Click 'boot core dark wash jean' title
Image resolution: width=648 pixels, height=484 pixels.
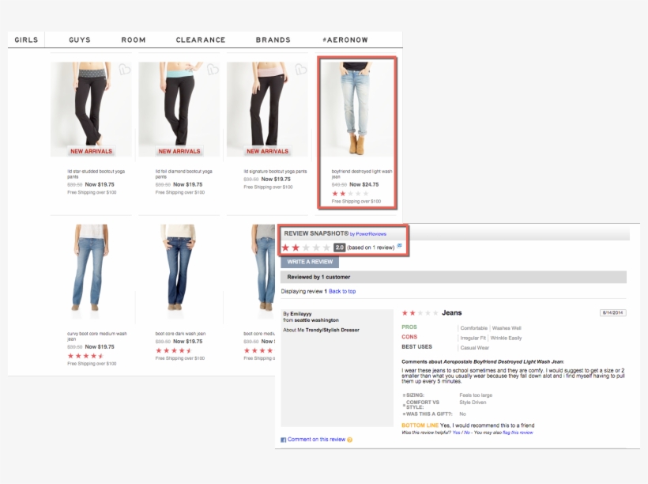pos(180,334)
